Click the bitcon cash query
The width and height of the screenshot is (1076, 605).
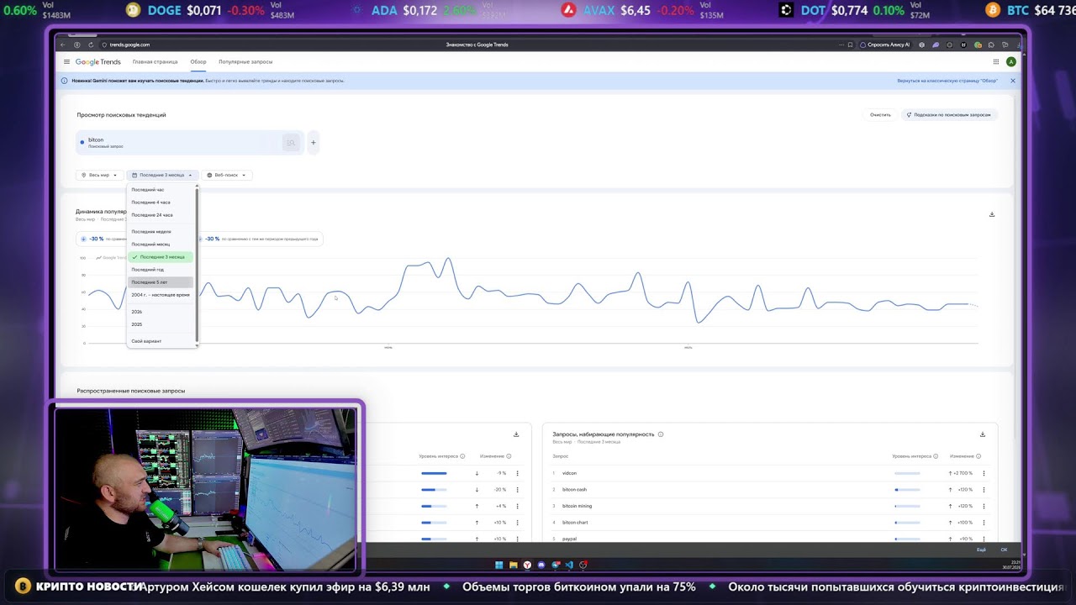(574, 490)
